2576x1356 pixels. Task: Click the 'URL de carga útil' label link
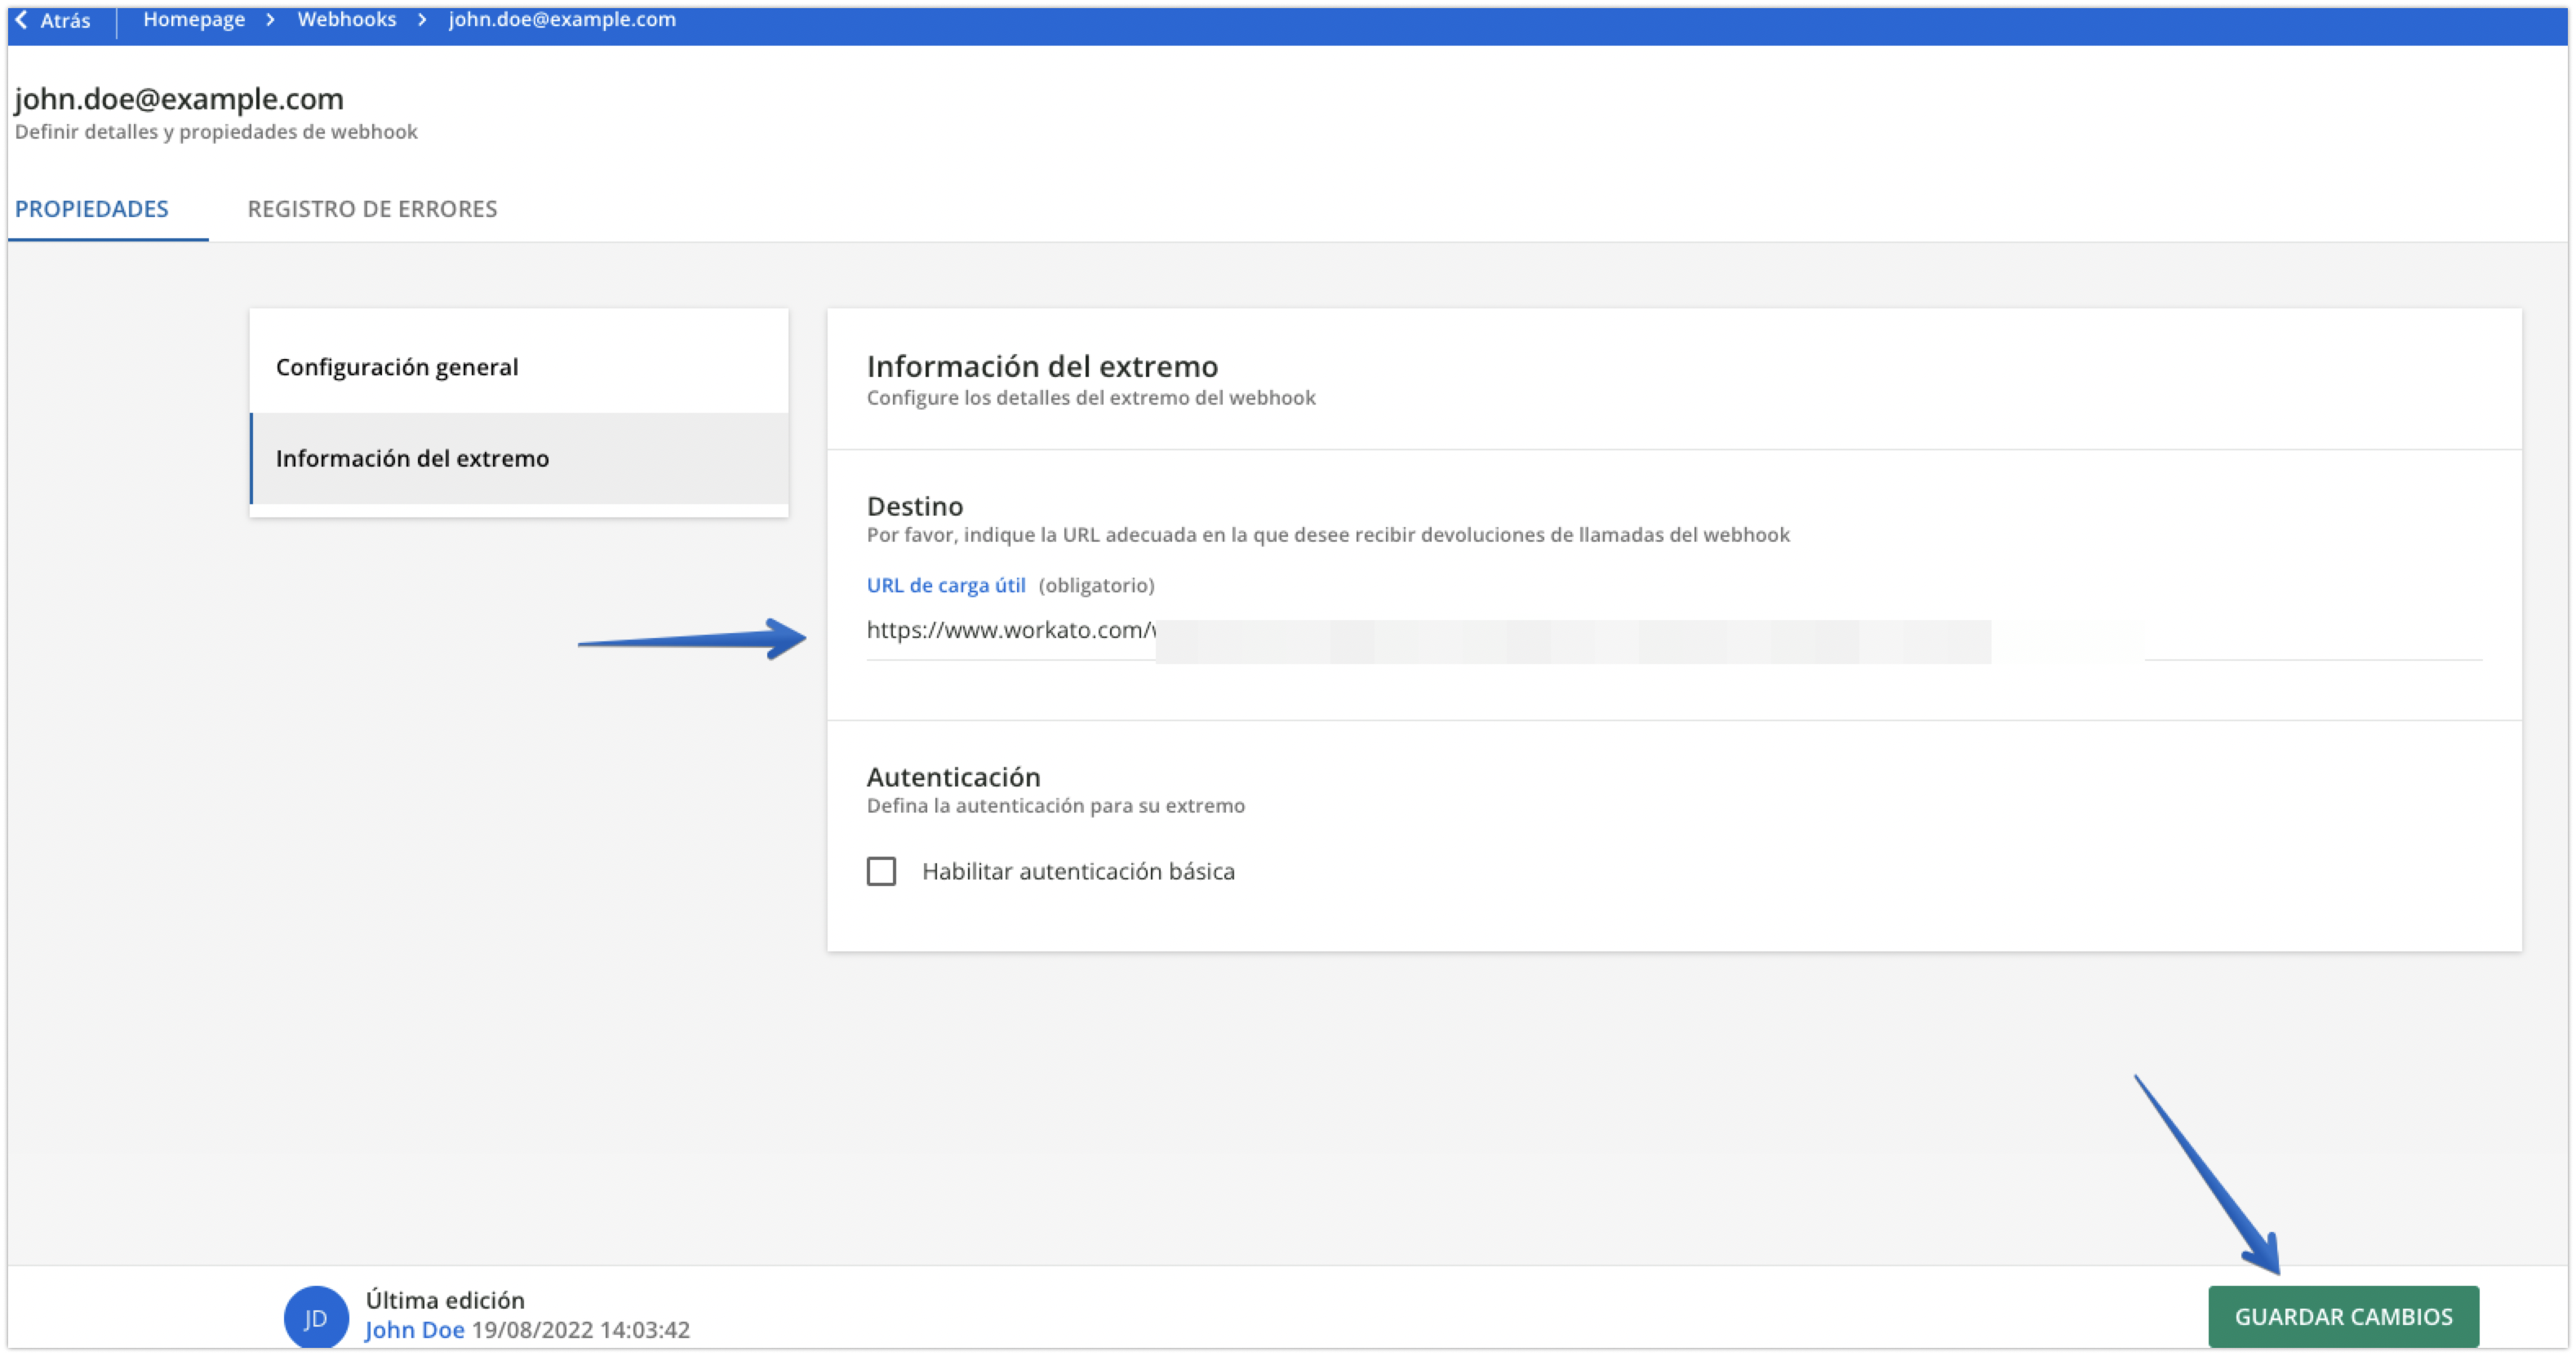point(945,586)
